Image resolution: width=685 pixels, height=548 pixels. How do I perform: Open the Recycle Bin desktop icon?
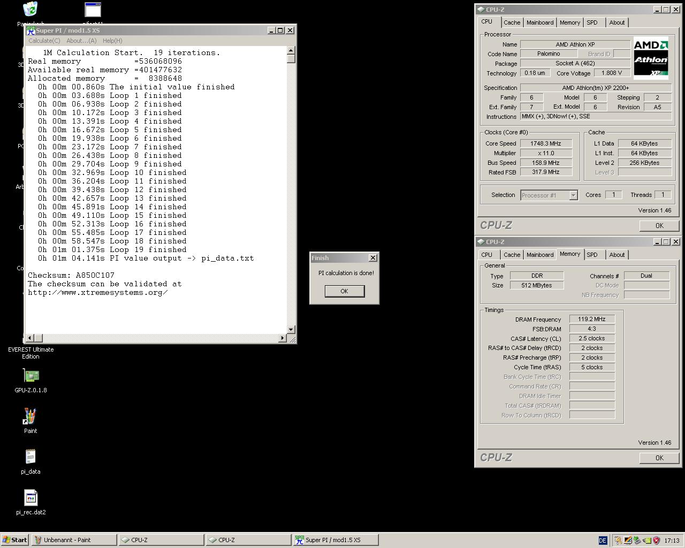31,9
